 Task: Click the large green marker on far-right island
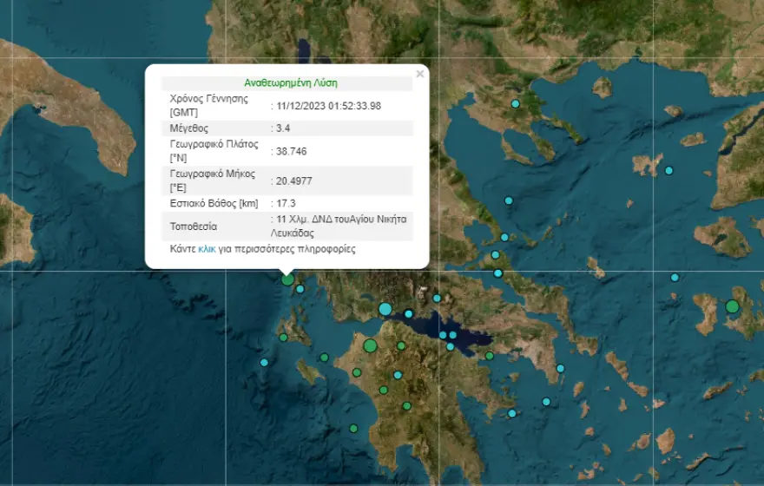click(x=732, y=306)
